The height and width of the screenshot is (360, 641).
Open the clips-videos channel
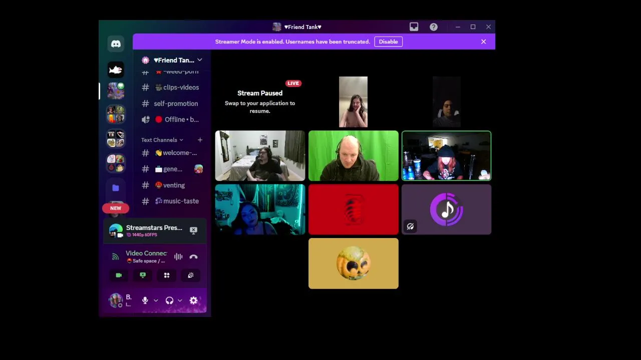click(x=172, y=87)
